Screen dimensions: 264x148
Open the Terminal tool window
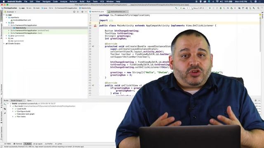[x=18, y=144]
